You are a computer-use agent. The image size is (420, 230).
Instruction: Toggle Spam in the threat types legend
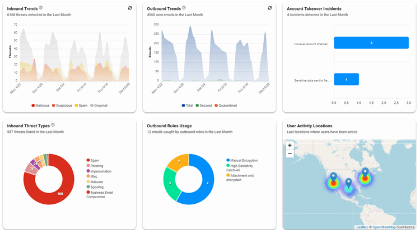[92, 160]
